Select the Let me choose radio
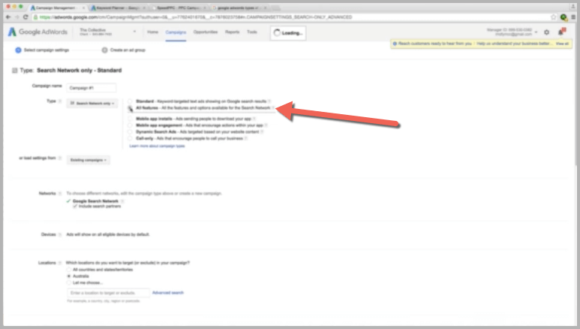The height and width of the screenshot is (329, 580). (69, 282)
